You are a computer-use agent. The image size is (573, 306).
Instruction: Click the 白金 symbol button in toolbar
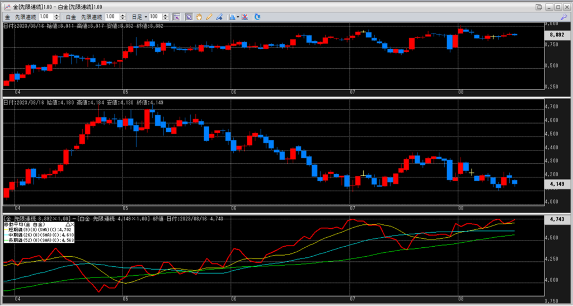click(72, 17)
